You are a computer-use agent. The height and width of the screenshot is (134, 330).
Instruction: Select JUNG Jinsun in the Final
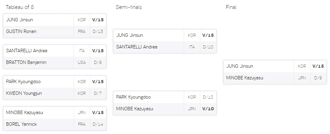coord(239,66)
